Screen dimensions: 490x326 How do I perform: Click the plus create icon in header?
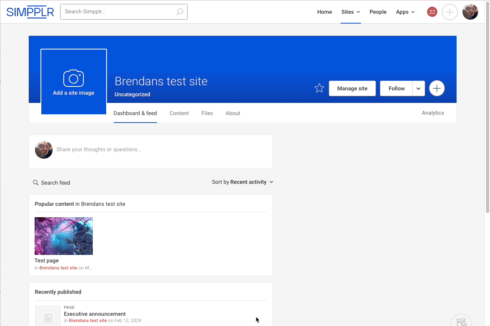coord(449,12)
